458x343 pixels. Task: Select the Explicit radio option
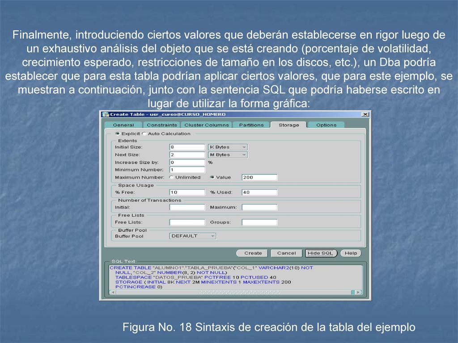pos(118,134)
